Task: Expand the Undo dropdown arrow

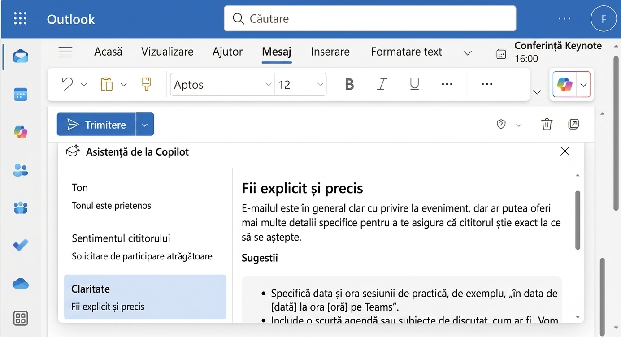Action: point(84,85)
